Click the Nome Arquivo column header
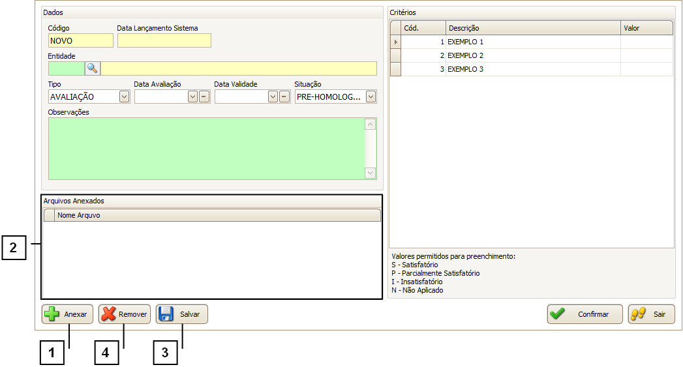This screenshot has width=683, height=367. click(217, 215)
